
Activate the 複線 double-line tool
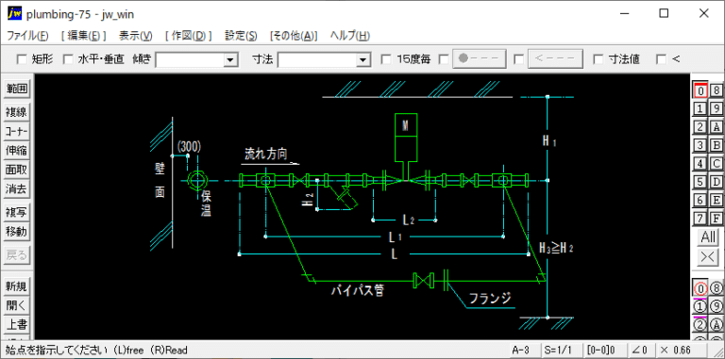pyautogui.click(x=16, y=111)
